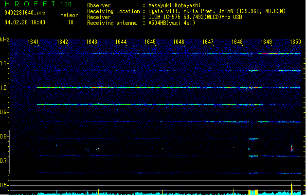
Task: Click the 1643 time label
Action: (x=91, y=42)
